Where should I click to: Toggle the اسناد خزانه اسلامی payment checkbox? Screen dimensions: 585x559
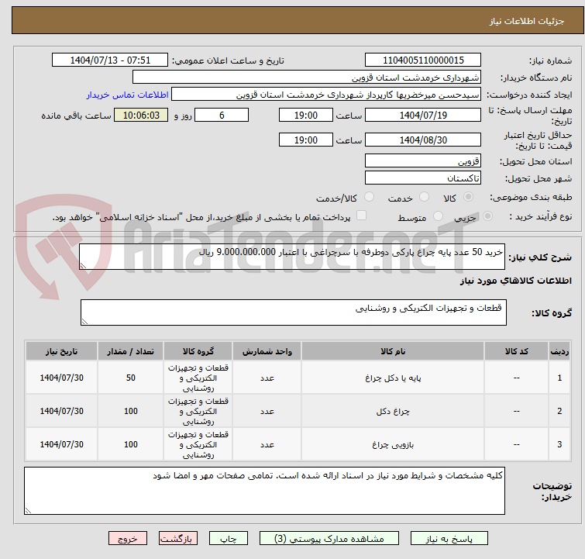[x=361, y=217]
